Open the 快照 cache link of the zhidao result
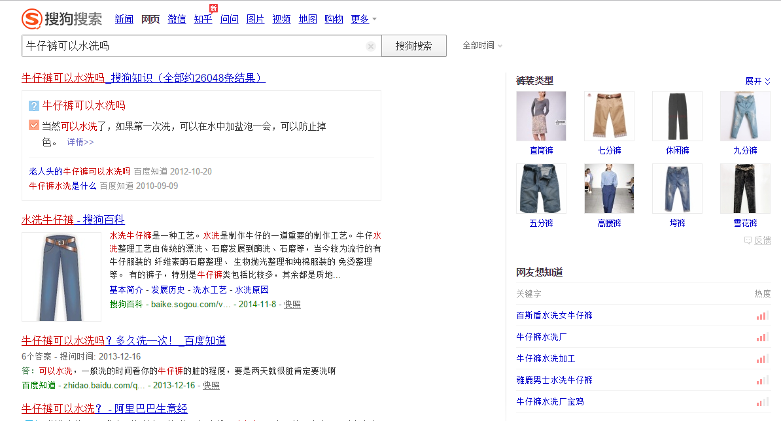The width and height of the screenshot is (781, 421). click(211, 386)
